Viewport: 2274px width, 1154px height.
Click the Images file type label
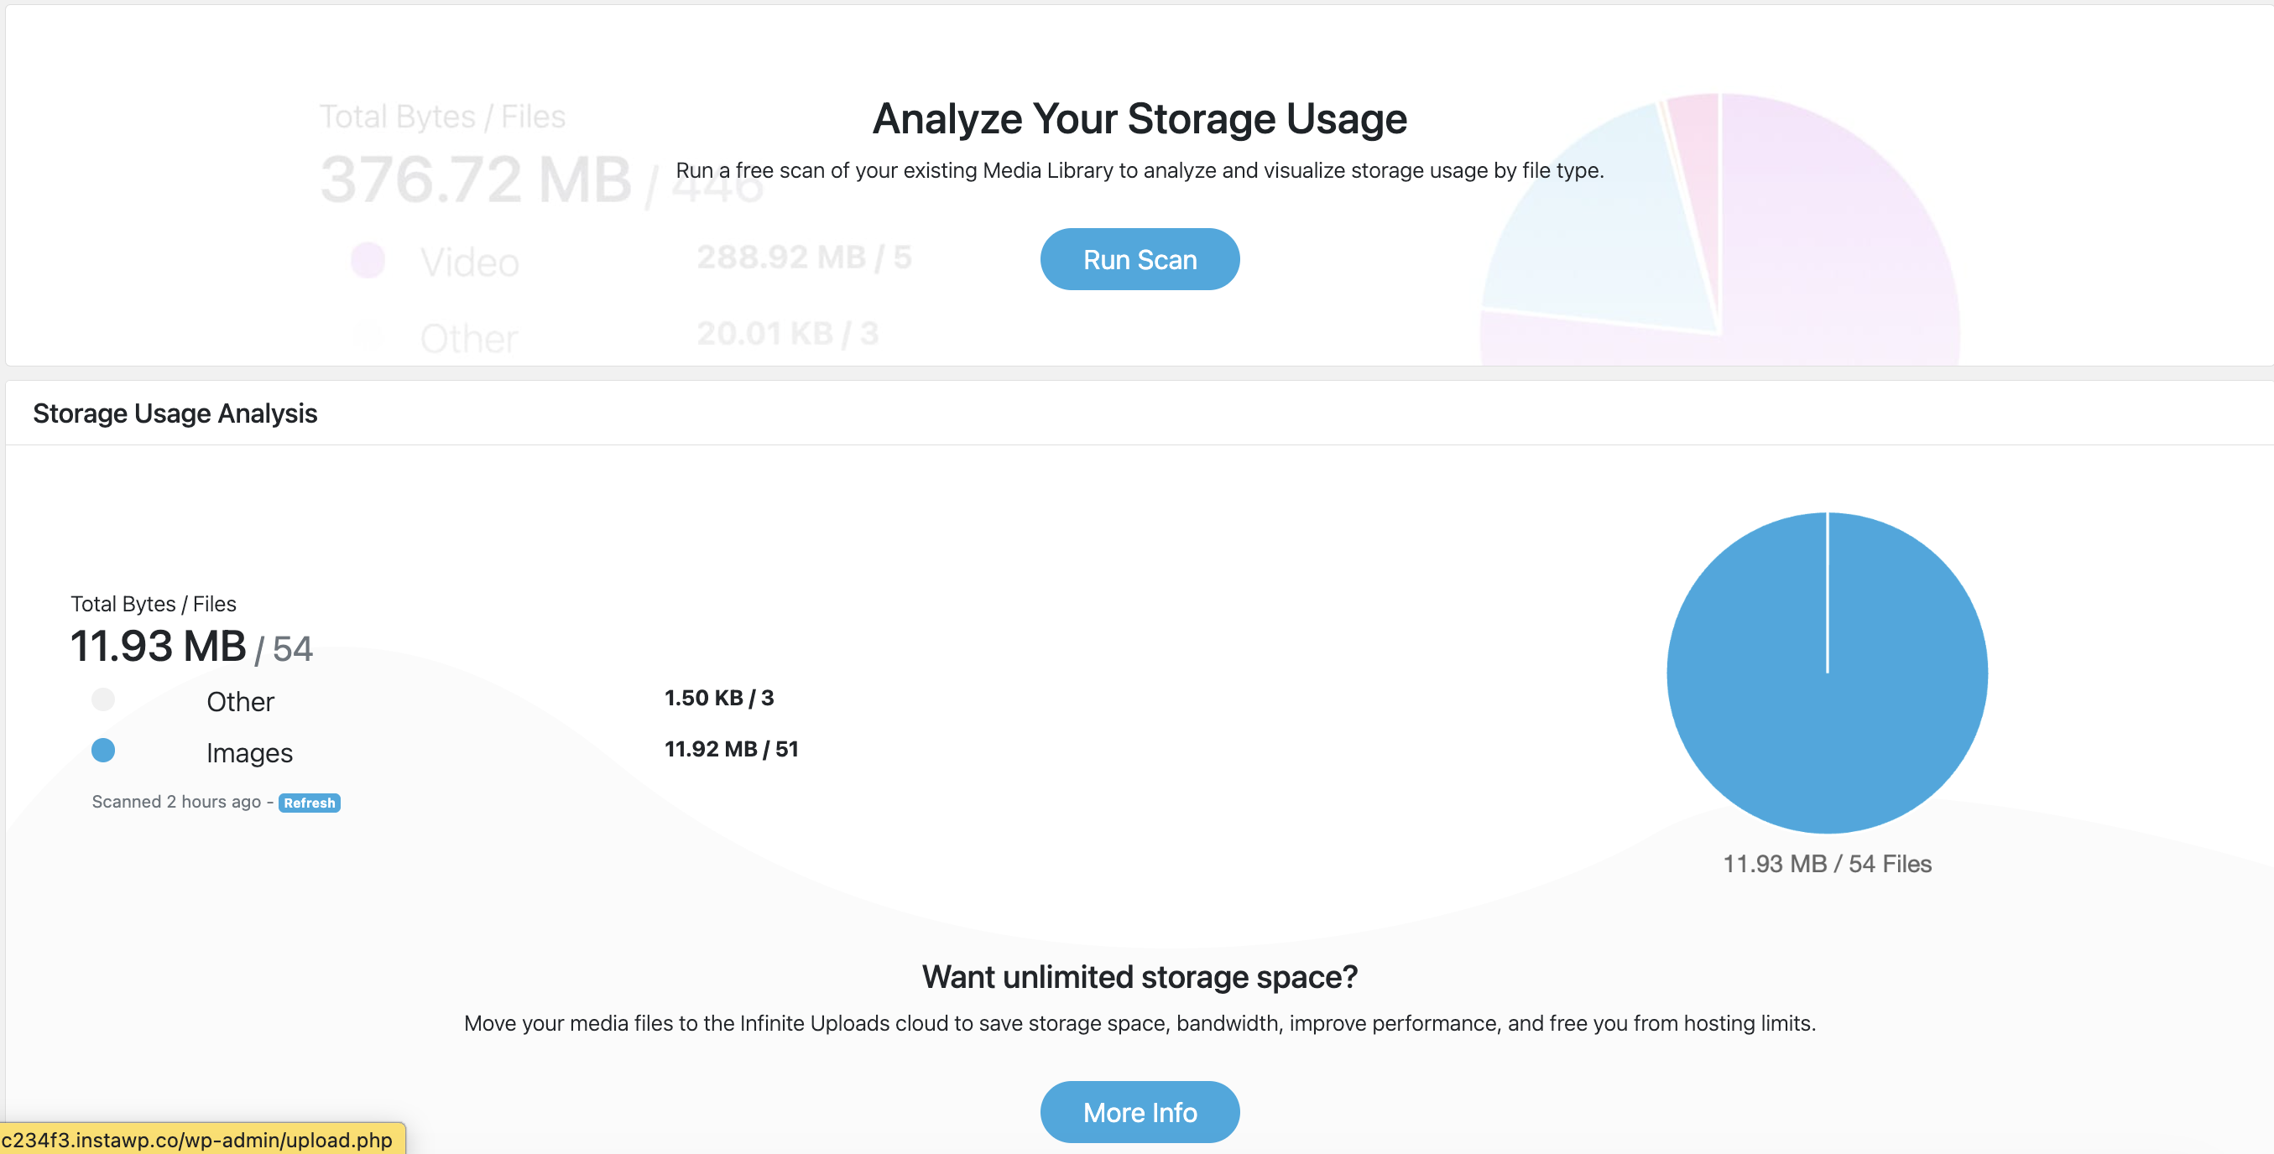point(249,752)
